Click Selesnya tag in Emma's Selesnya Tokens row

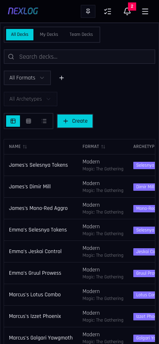(144, 230)
